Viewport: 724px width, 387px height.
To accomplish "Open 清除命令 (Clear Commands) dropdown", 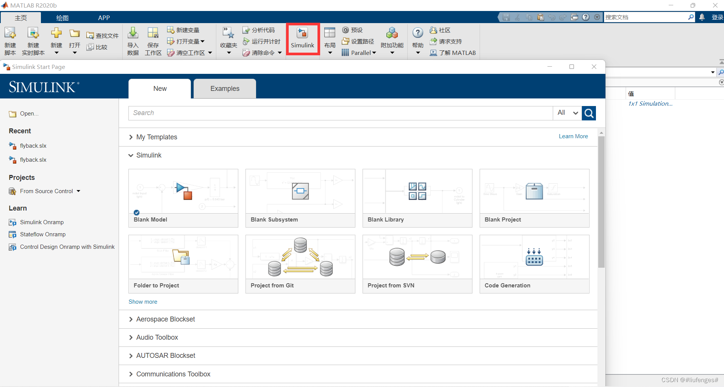I will click(262, 53).
